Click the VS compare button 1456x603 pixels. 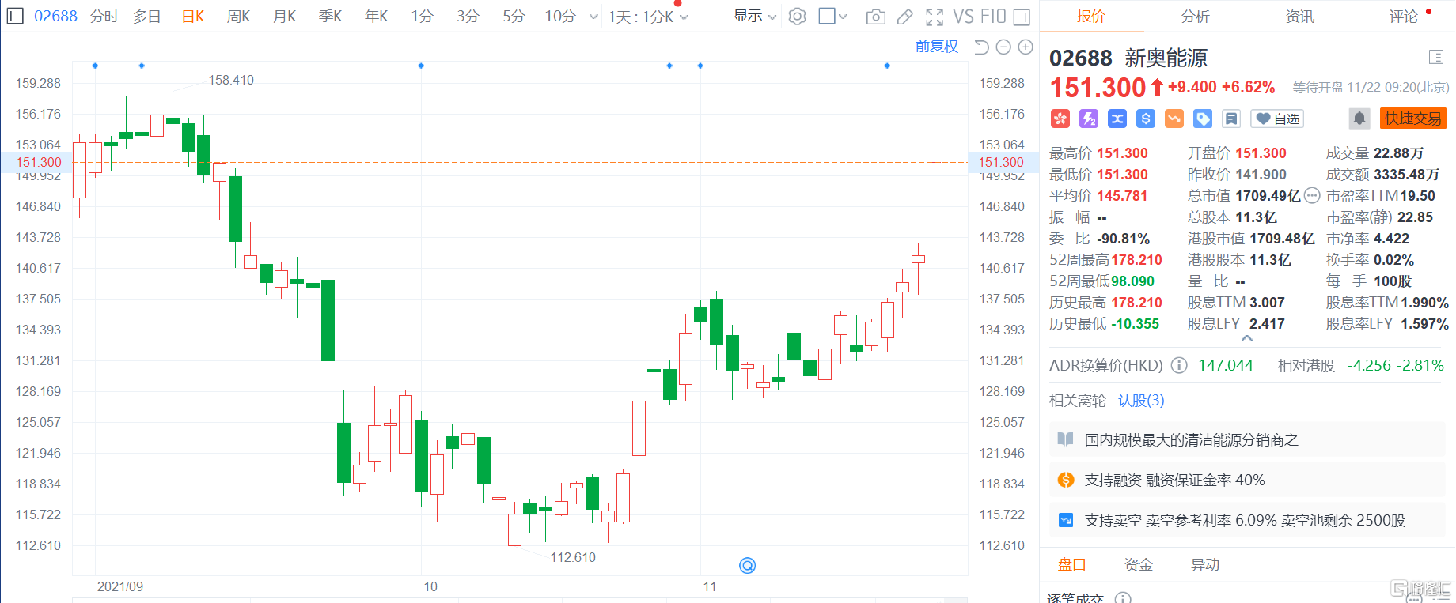(x=963, y=17)
